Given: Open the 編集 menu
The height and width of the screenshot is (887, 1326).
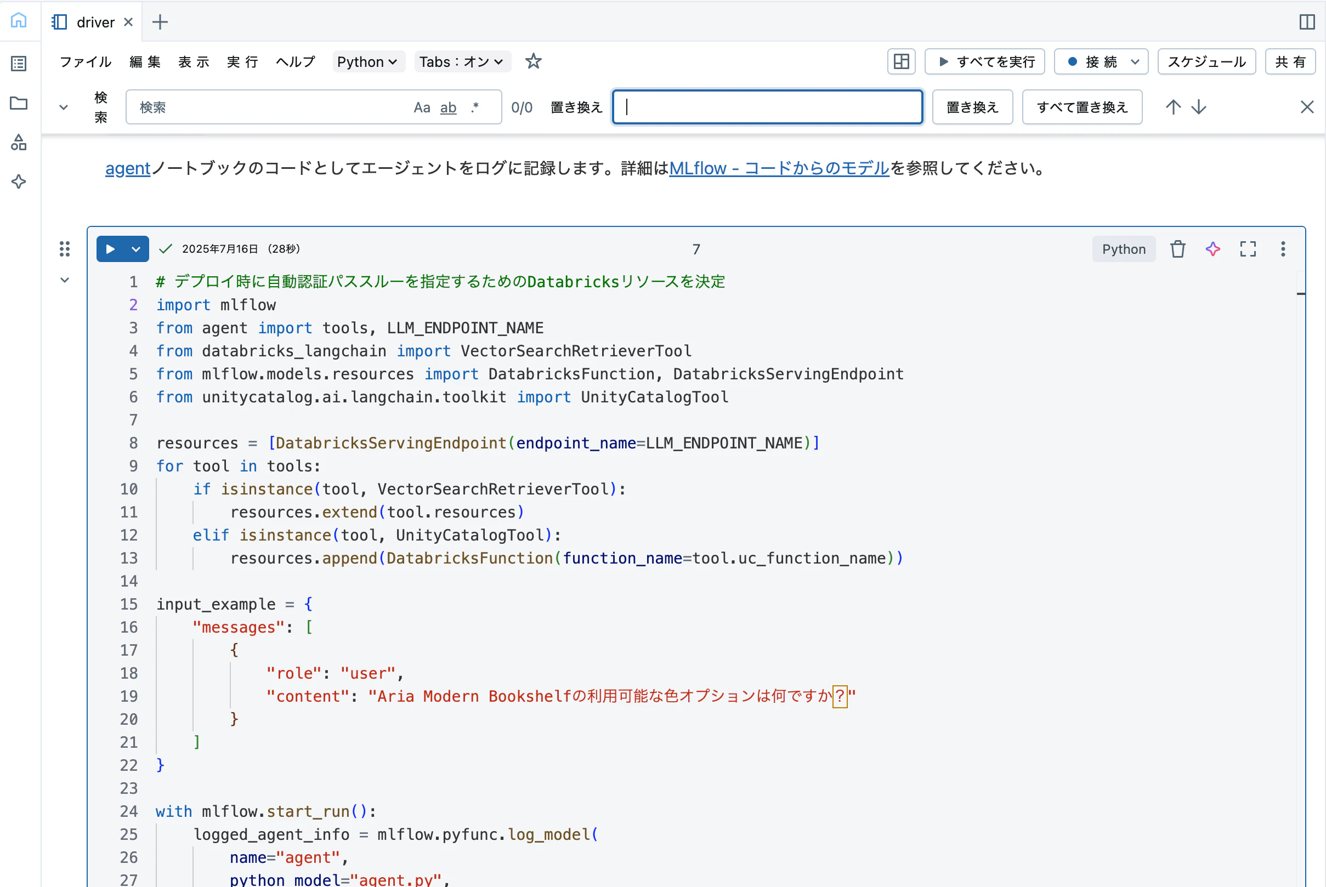Looking at the screenshot, I should 145,61.
